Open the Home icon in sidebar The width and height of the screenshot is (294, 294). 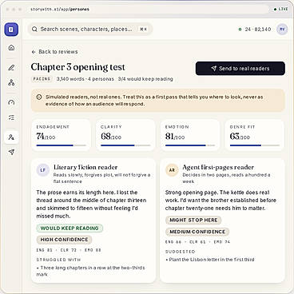click(x=11, y=48)
